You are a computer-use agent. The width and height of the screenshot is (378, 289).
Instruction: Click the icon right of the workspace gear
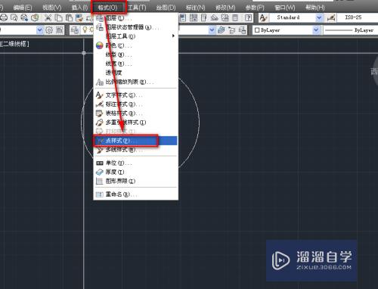point(60,30)
